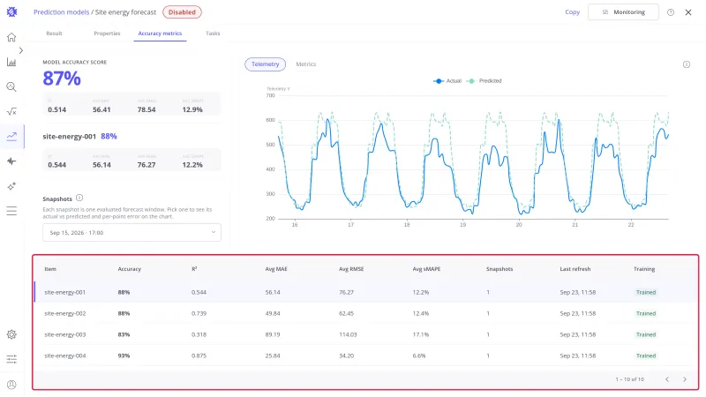This screenshot has width=706, height=397.
Task: Select the site-energy-002 table row
Action: 365,313
